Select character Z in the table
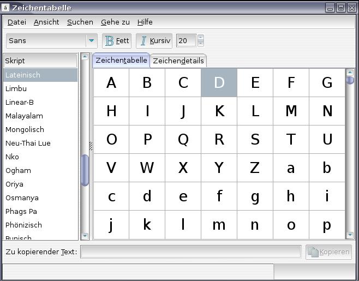This screenshot has width=359, height=281. click(x=255, y=168)
